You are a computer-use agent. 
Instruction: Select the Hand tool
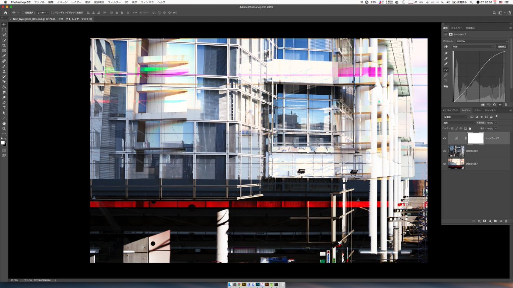[4, 123]
